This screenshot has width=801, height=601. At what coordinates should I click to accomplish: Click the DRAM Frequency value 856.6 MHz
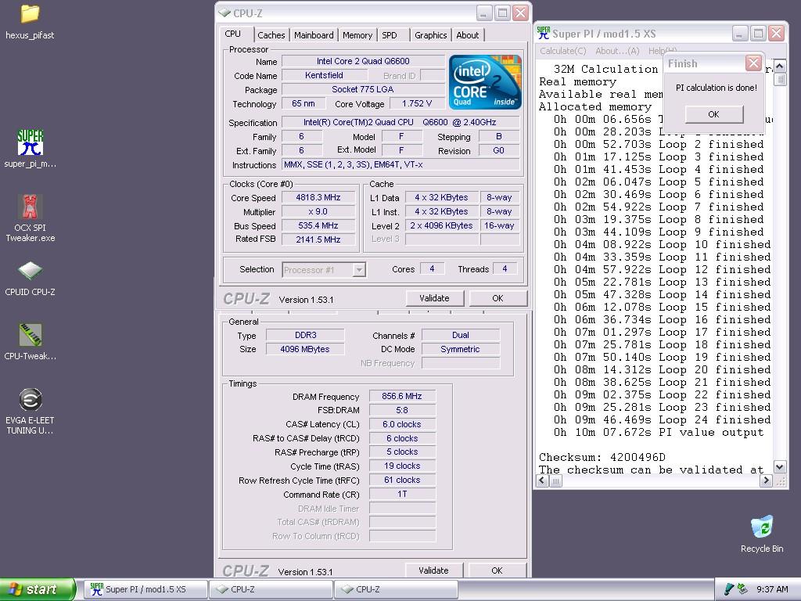point(402,396)
